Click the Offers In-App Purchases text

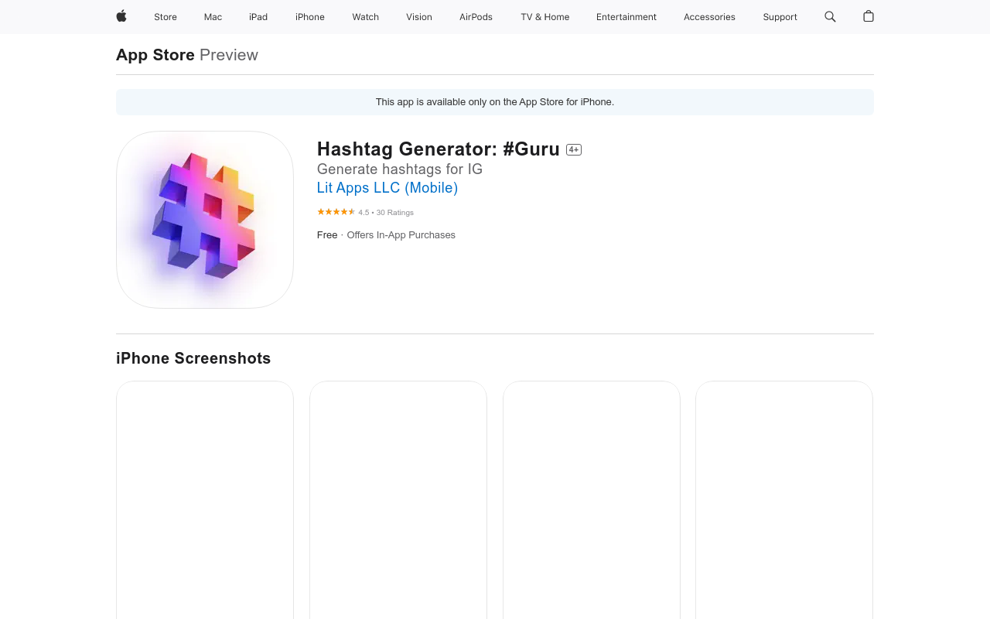tap(401, 235)
